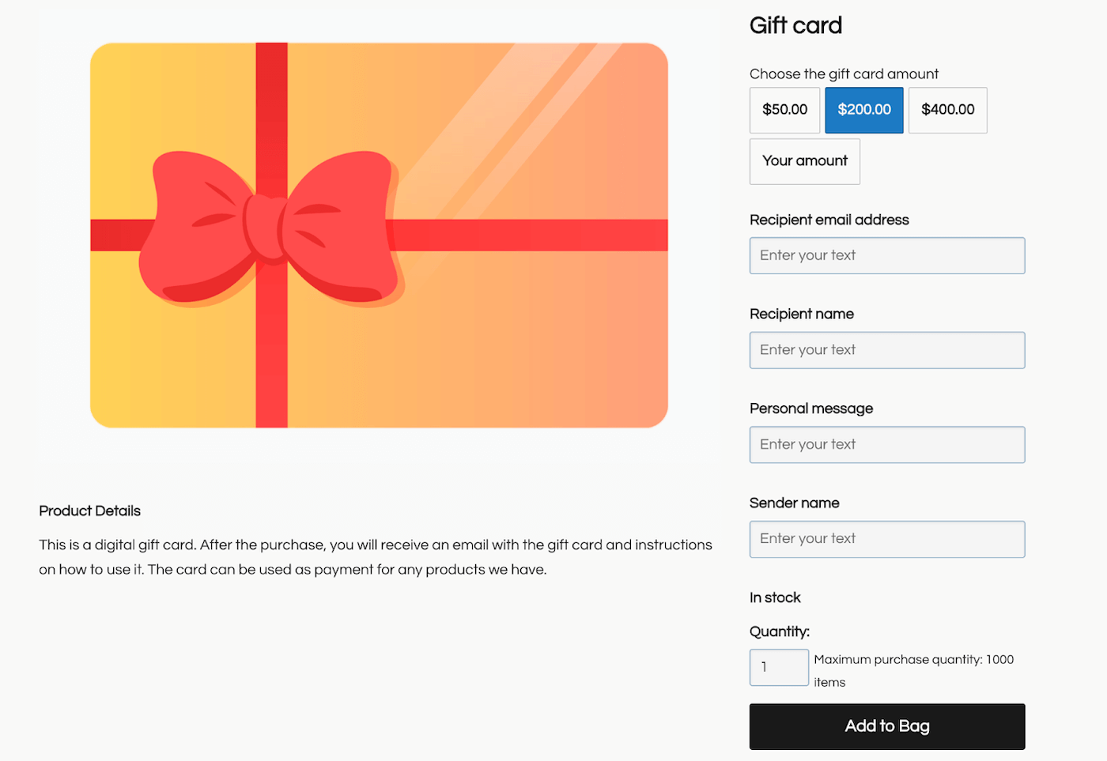Click the Choose the gift card amount label
The image size is (1107, 761).
pos(844,74)
